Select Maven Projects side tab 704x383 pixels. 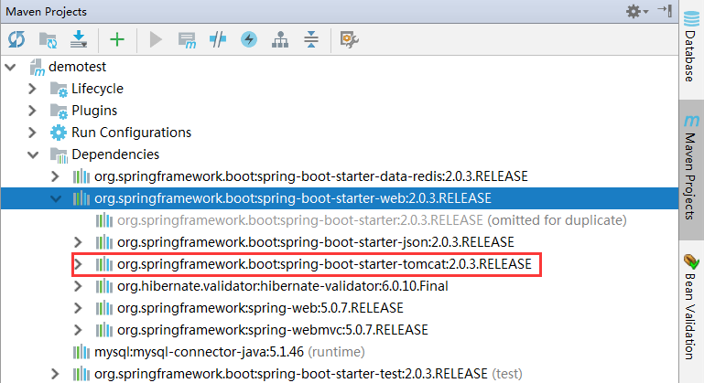(691, 168)
